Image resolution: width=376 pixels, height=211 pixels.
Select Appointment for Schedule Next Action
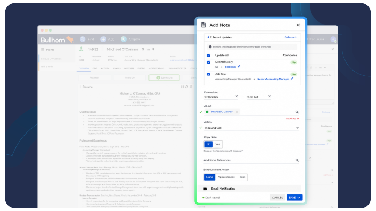(226, 177)
